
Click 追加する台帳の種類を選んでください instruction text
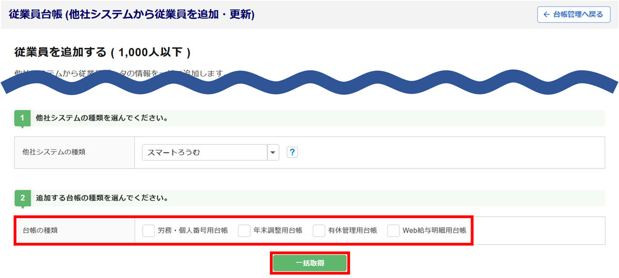[x=102, y=198]
